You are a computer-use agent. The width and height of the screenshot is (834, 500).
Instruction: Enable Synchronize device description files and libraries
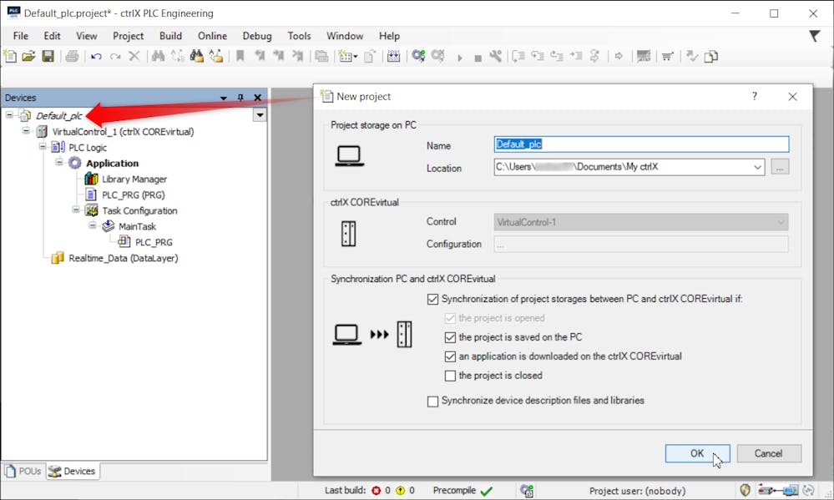433,401
